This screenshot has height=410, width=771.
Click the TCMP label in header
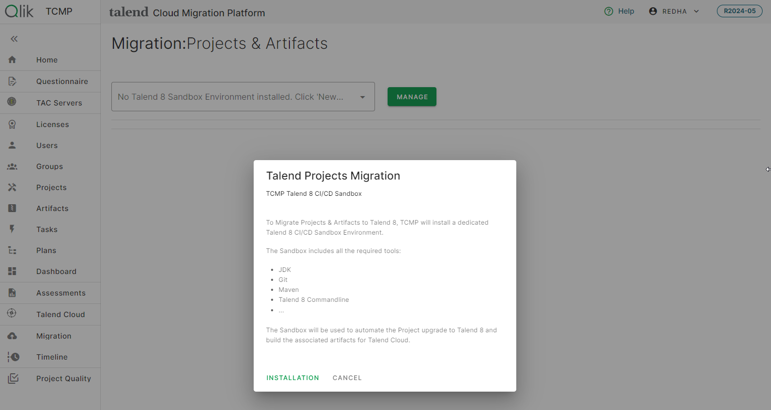[x=59, y=12]
